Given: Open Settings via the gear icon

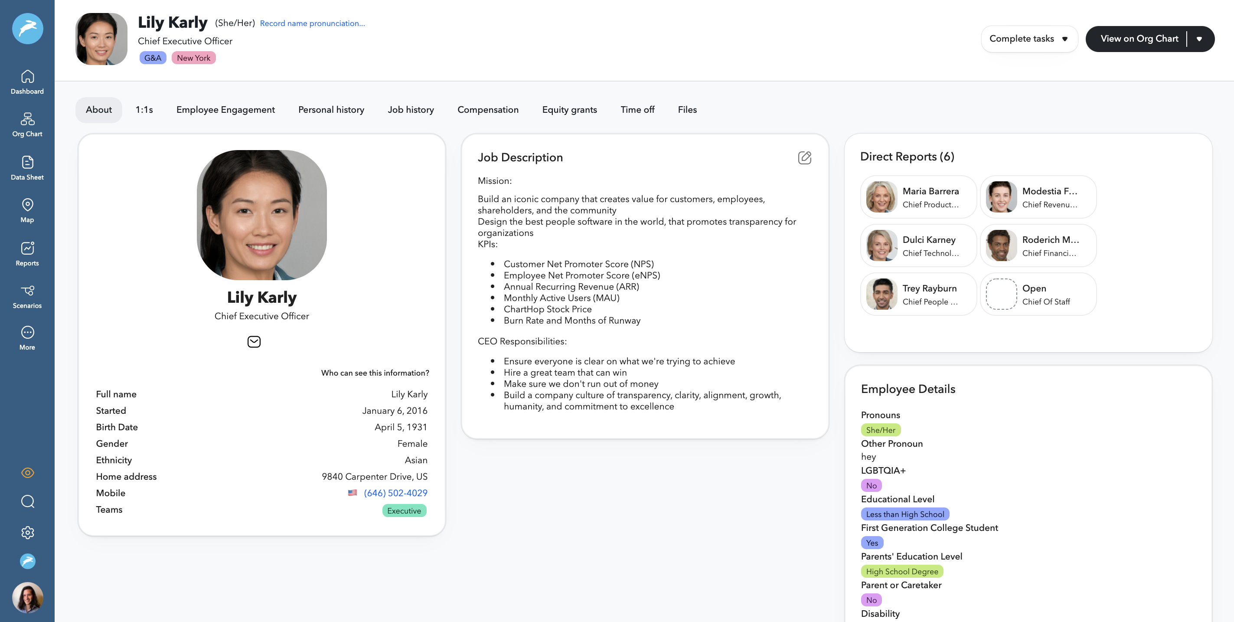Looking at the screenshot, I should click(27, 532).
